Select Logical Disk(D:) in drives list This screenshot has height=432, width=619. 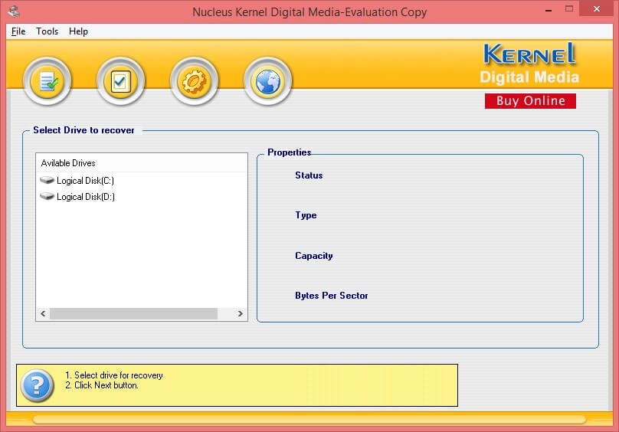pyautogui.click(x=86, y=197)
